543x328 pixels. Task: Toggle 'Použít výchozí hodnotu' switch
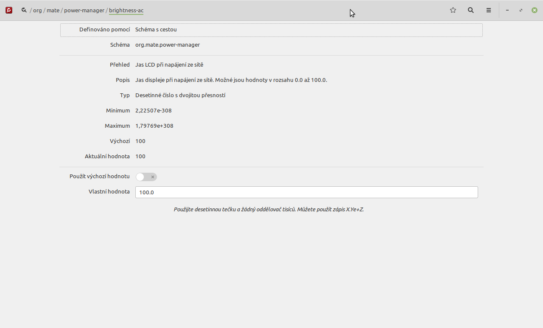(x=146, y=177)
